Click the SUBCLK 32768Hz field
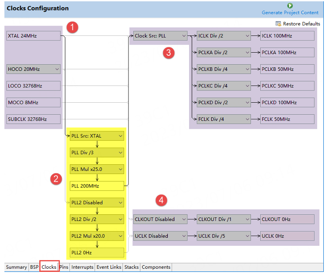 click(x=34, y=119)
